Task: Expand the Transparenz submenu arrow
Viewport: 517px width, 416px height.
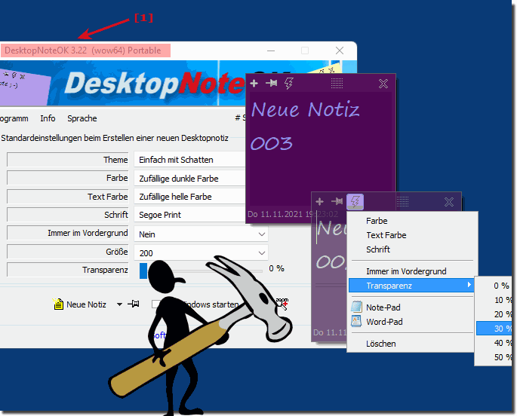Action: (x=469, y=285)
